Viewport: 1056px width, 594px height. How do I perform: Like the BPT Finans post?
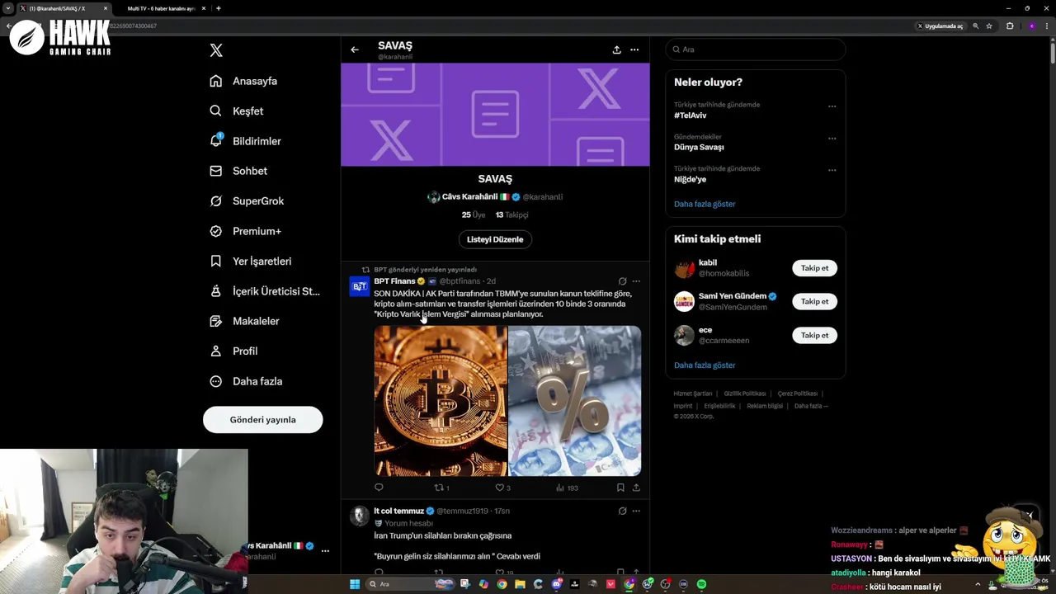(x=502, y=488)
